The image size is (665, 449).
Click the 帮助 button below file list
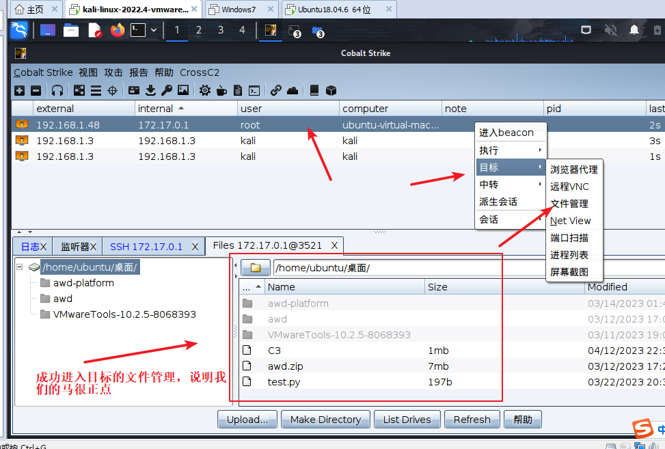click(x=523, y=420)
